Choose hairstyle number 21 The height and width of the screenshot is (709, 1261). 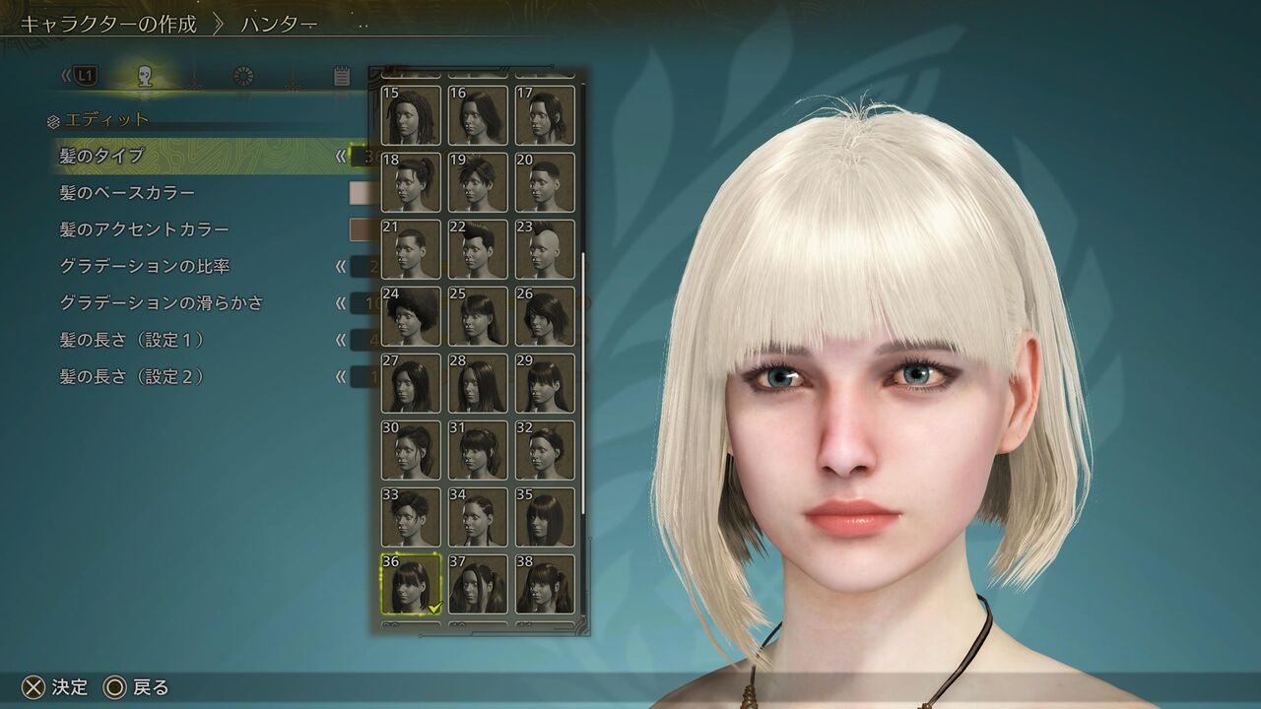click(x=411, y=249)
